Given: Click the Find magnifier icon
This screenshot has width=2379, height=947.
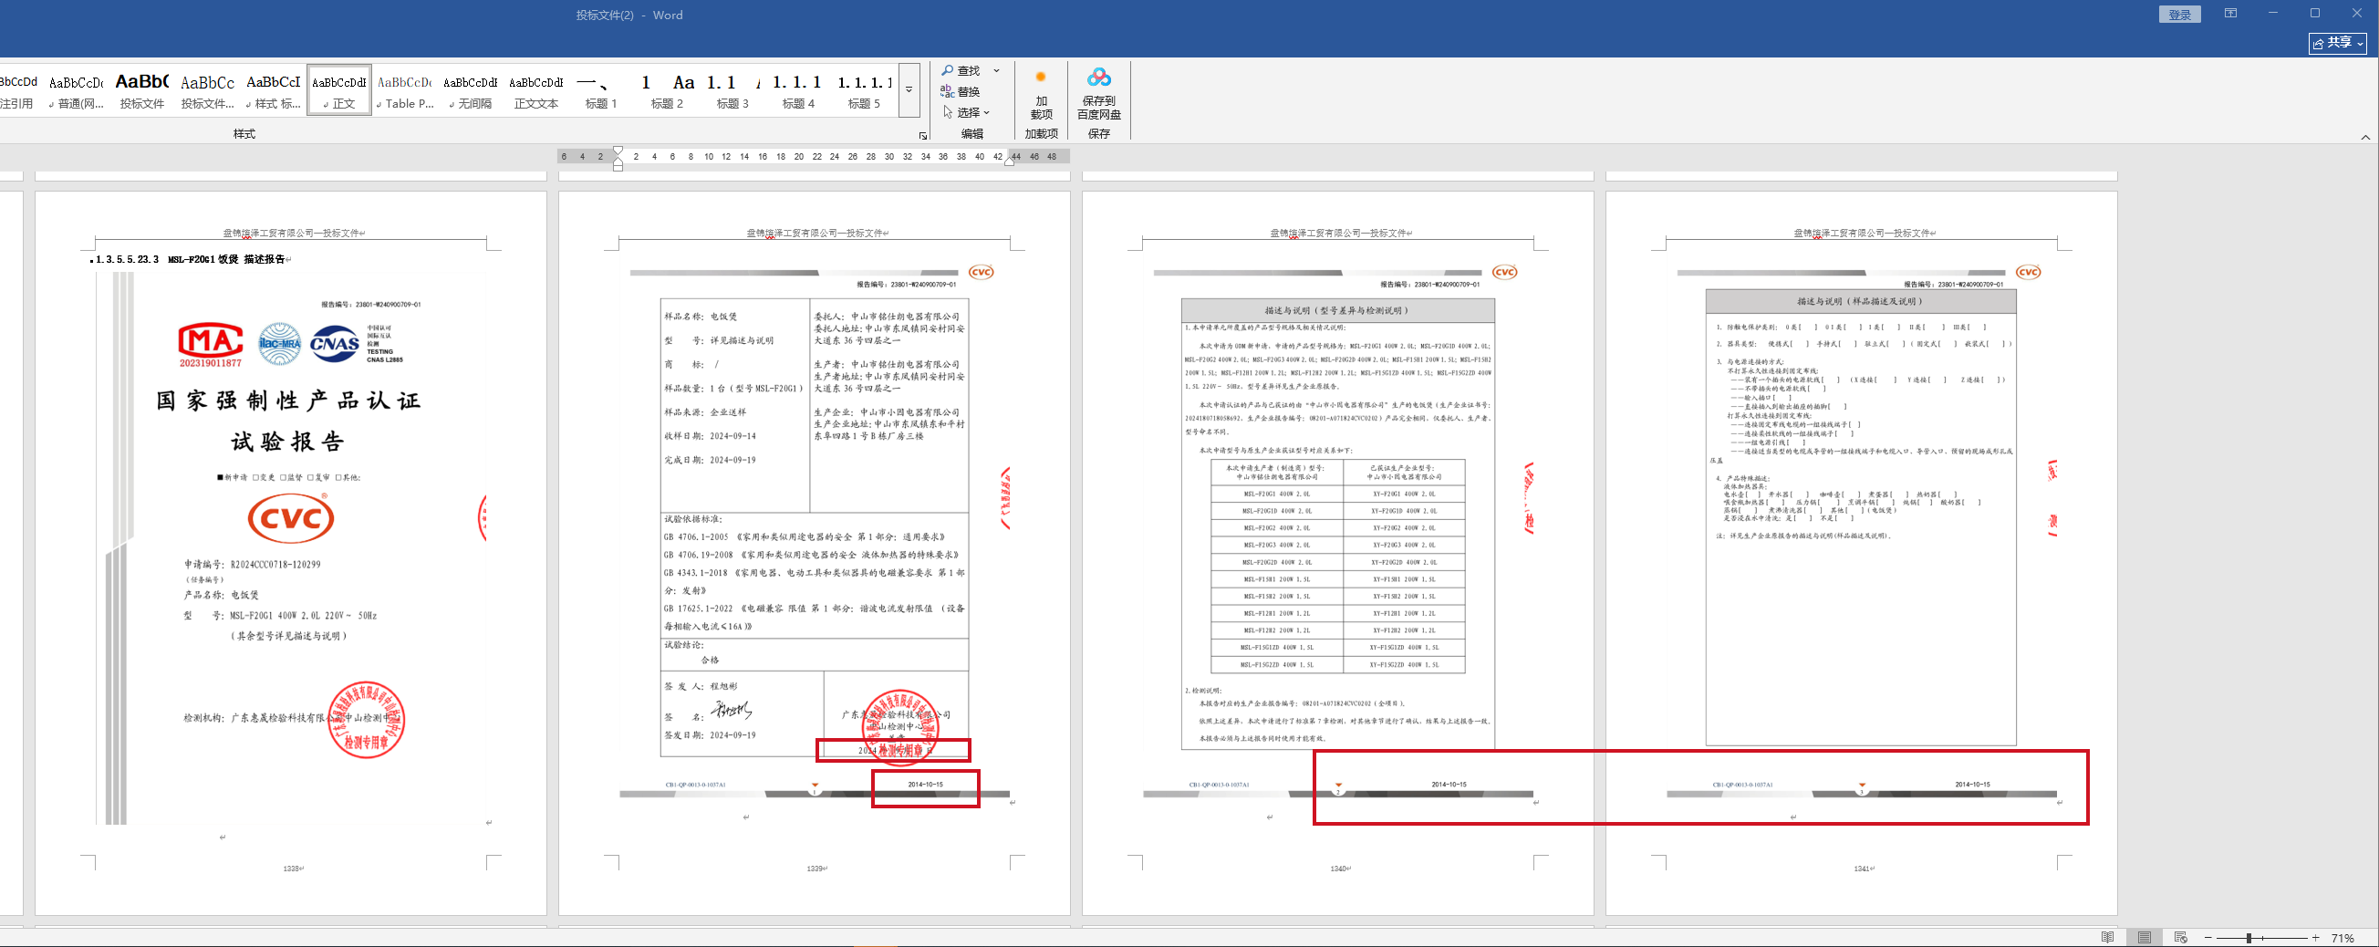Looking at the screenshot, I should point(948,70).
